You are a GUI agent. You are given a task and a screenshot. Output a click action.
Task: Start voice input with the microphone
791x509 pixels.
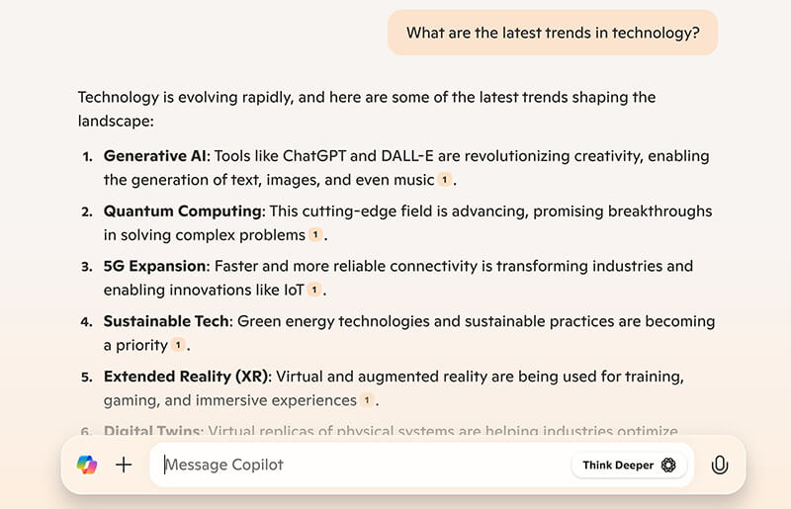click(720, 465)
